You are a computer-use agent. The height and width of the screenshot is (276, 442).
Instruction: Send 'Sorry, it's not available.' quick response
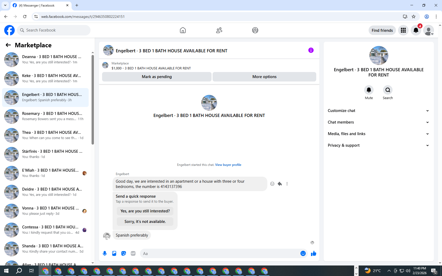pyautogui.click(x=145, y=222)
